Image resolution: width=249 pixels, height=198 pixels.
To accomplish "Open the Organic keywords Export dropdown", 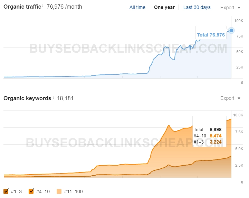I will click(230, 98).
